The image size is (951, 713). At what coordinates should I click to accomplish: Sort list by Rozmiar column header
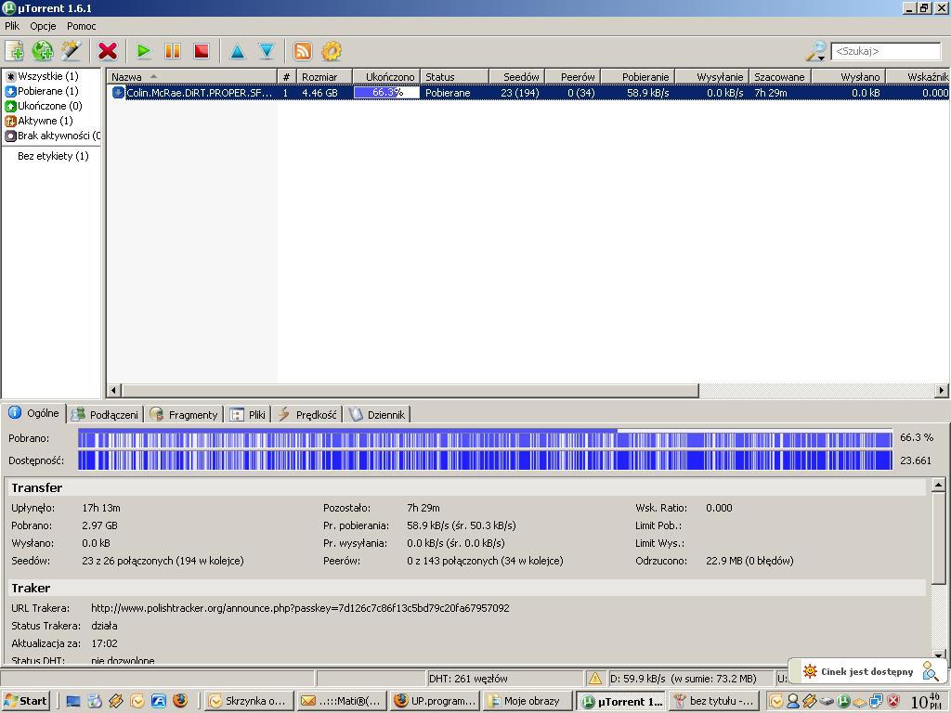click(x=325, y=77)
